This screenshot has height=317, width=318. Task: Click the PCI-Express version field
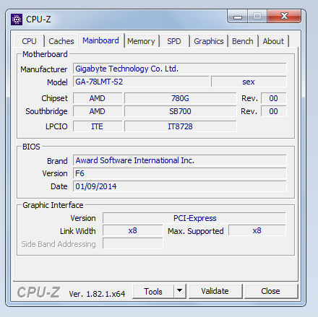(x=194, y=218)
